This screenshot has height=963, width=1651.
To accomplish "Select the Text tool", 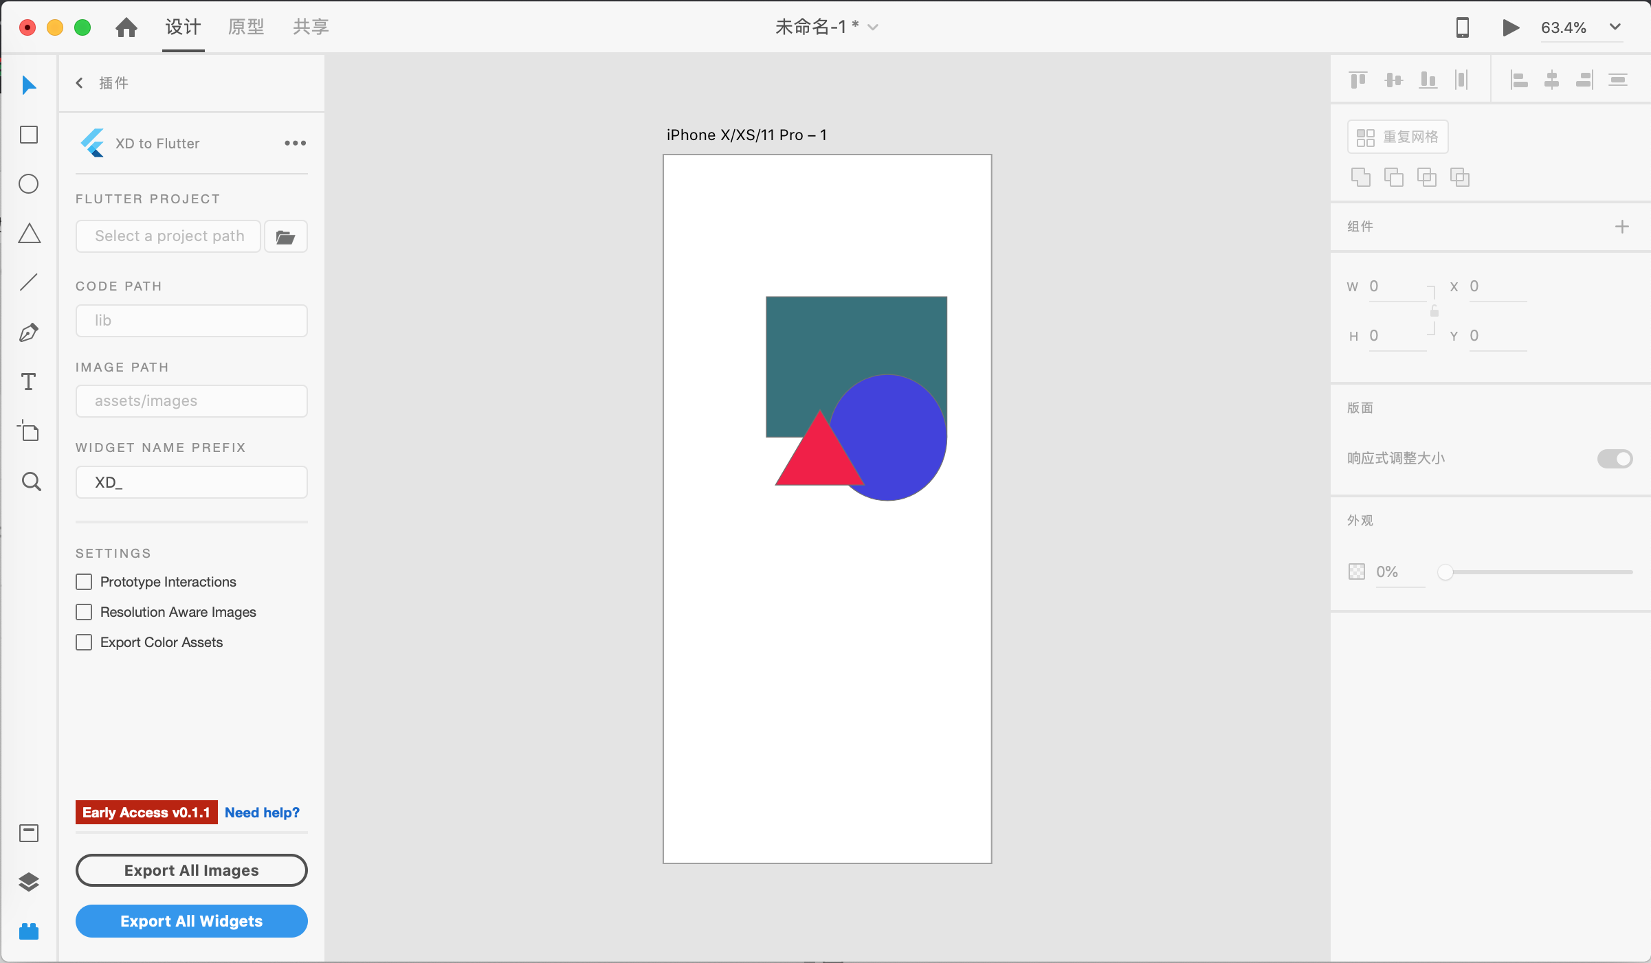I will pyautogui.click(x=29, y=382).
